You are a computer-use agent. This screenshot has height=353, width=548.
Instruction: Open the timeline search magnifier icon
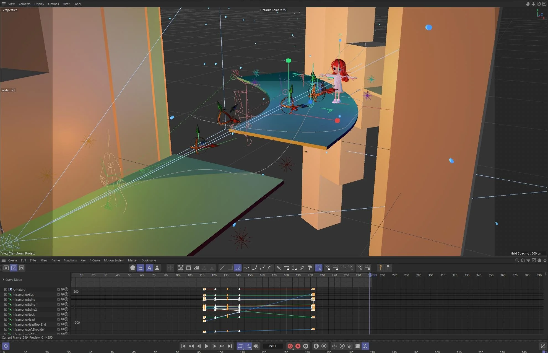coord(517,260)
